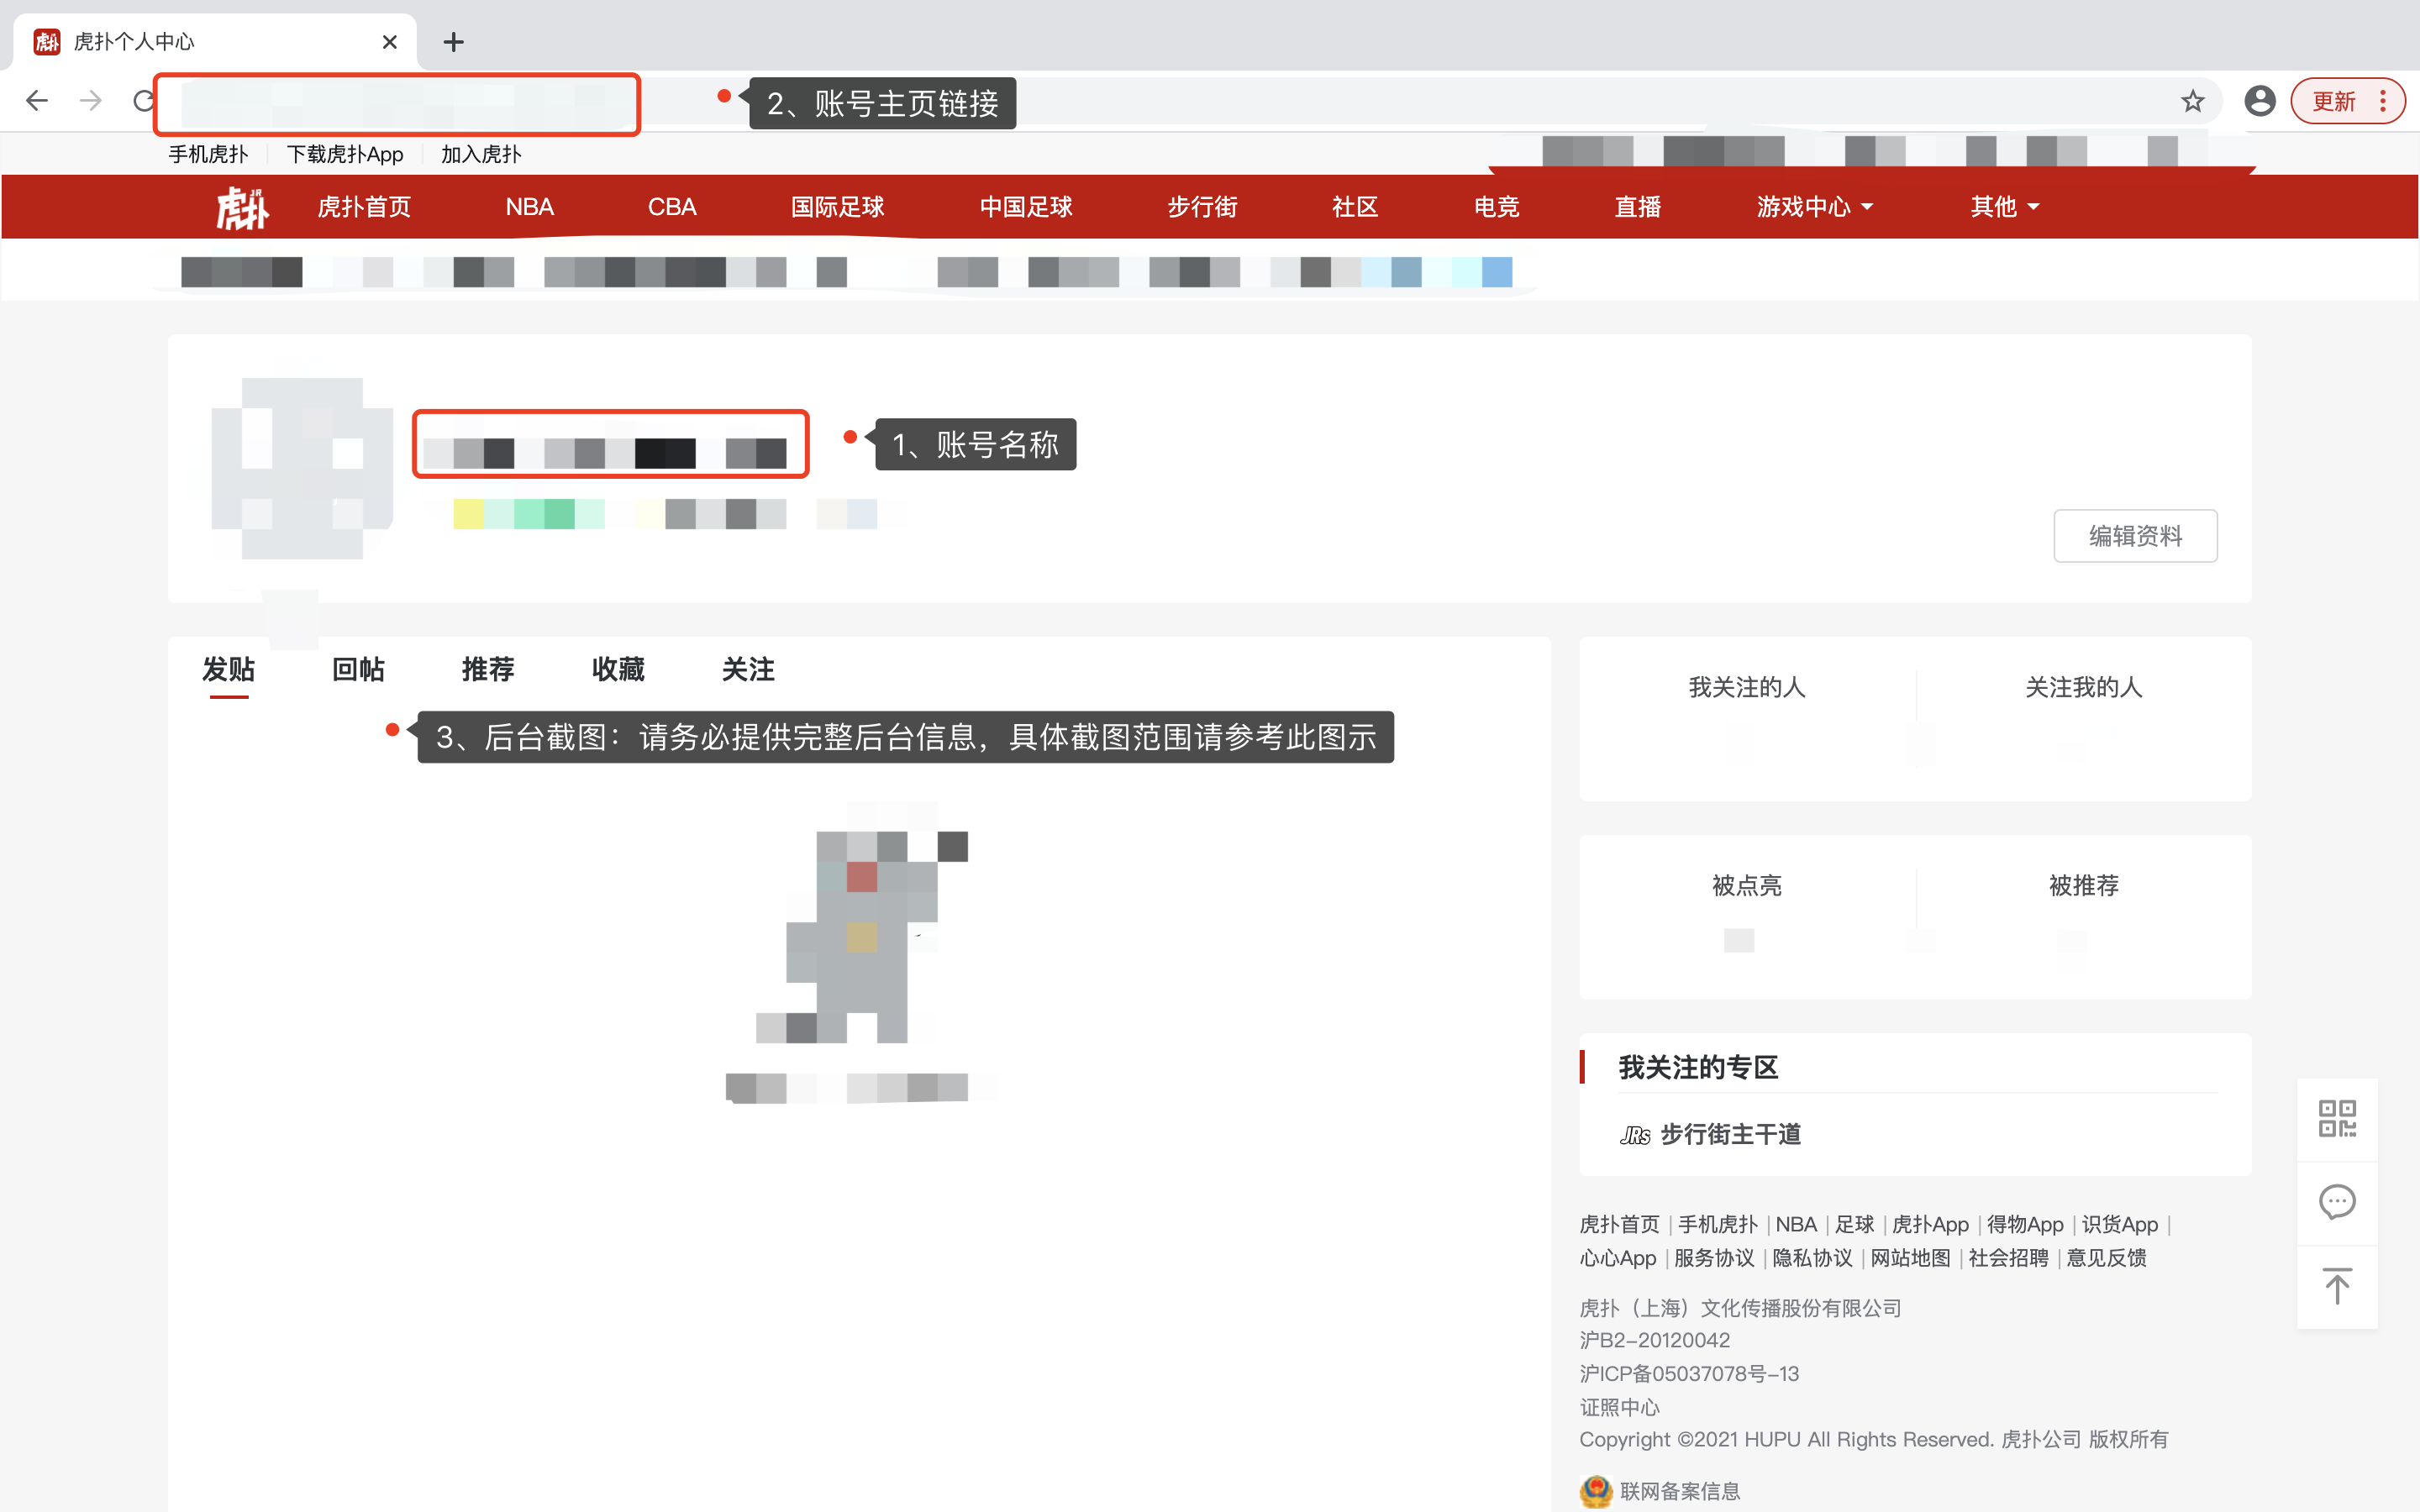This screenshot has height=1512, width=2420.
Task: Click footer 意见反馈 link
Action: (2106, 1258)
